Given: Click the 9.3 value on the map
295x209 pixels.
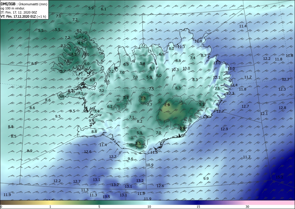Looking at the screenshot, I should tap(71, 90).
